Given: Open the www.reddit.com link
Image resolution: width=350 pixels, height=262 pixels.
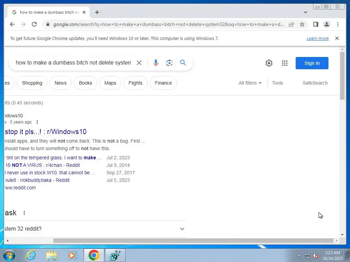Looking at the screenshot, I should (20, 188).
